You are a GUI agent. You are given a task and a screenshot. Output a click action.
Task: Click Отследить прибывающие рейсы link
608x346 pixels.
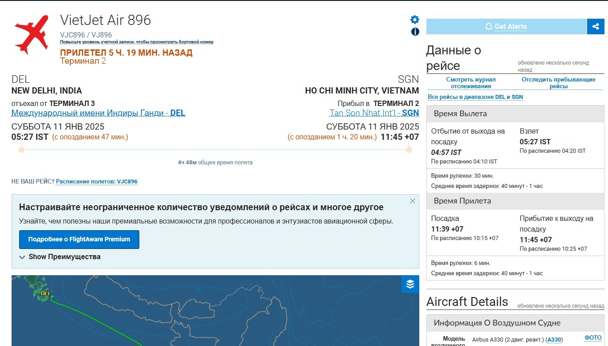pyautogui.click(x=559, y=83)
